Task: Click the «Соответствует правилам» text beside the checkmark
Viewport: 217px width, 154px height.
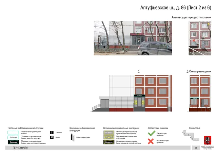Action: click(x=162, y=134)
